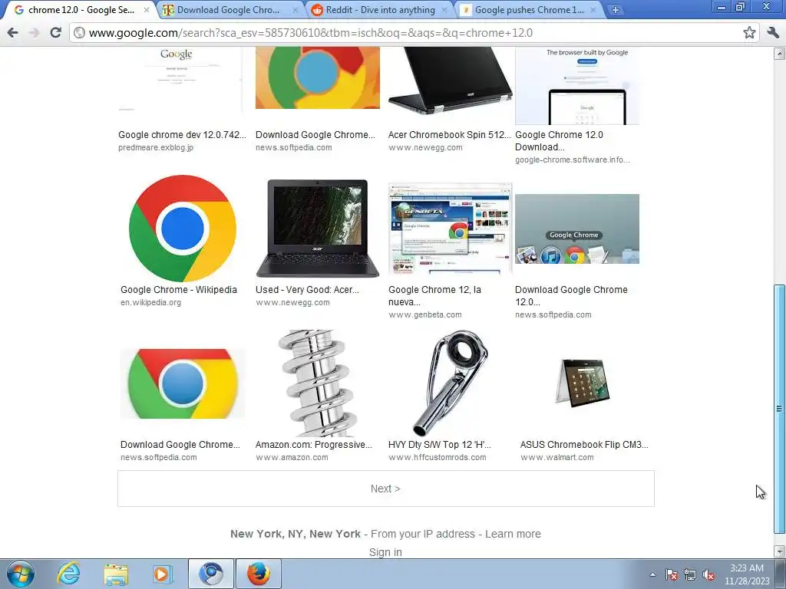Select the 'chrome 12.0 - Google Se...' tab
786x589 pixels.
click(x=80, y=10)
